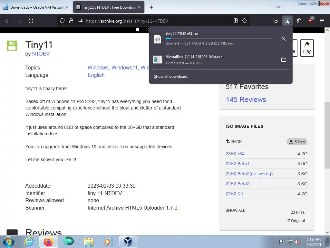Go back to the previous page
This screenshot has width=330, height=248.
coord(8,21)
